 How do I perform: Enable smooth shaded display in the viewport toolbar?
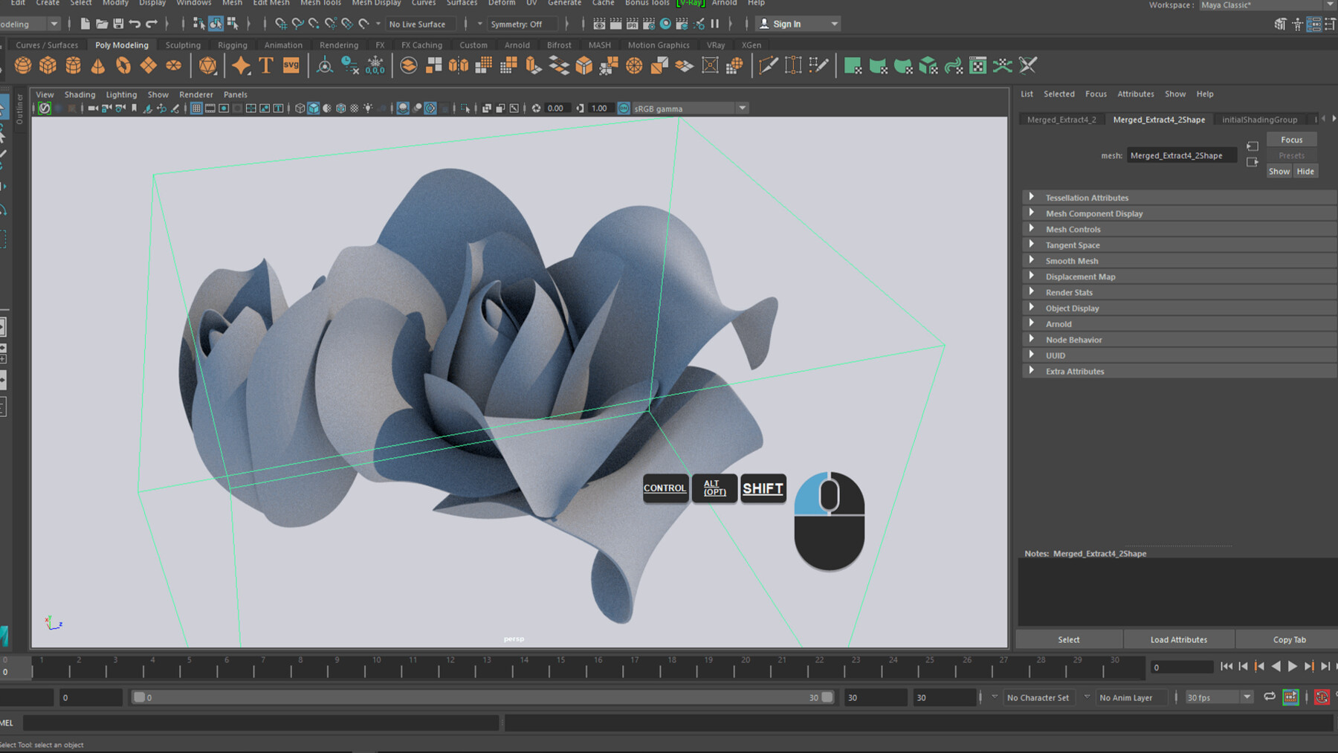[x=313, y=108]
